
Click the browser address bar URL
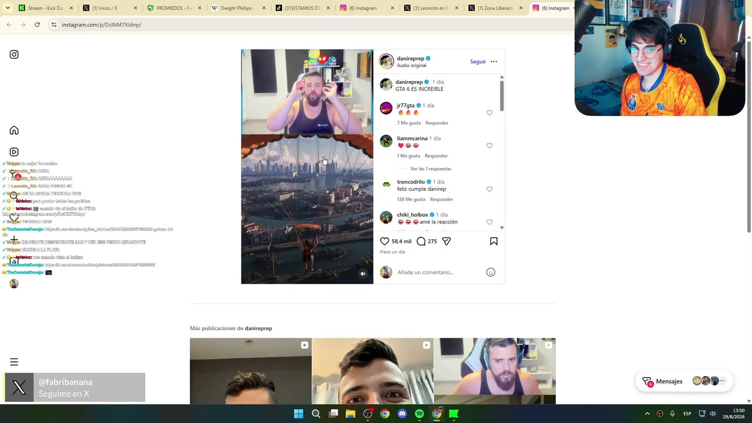[x=101, y=25]
